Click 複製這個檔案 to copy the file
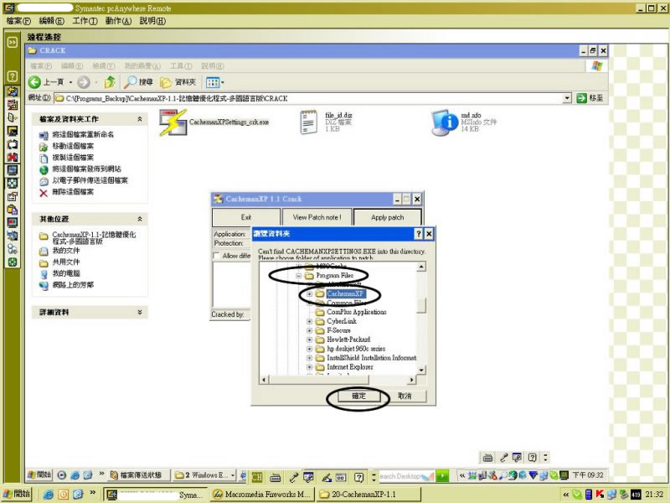The height and width of the screenshot is (503, 670). 73,158
